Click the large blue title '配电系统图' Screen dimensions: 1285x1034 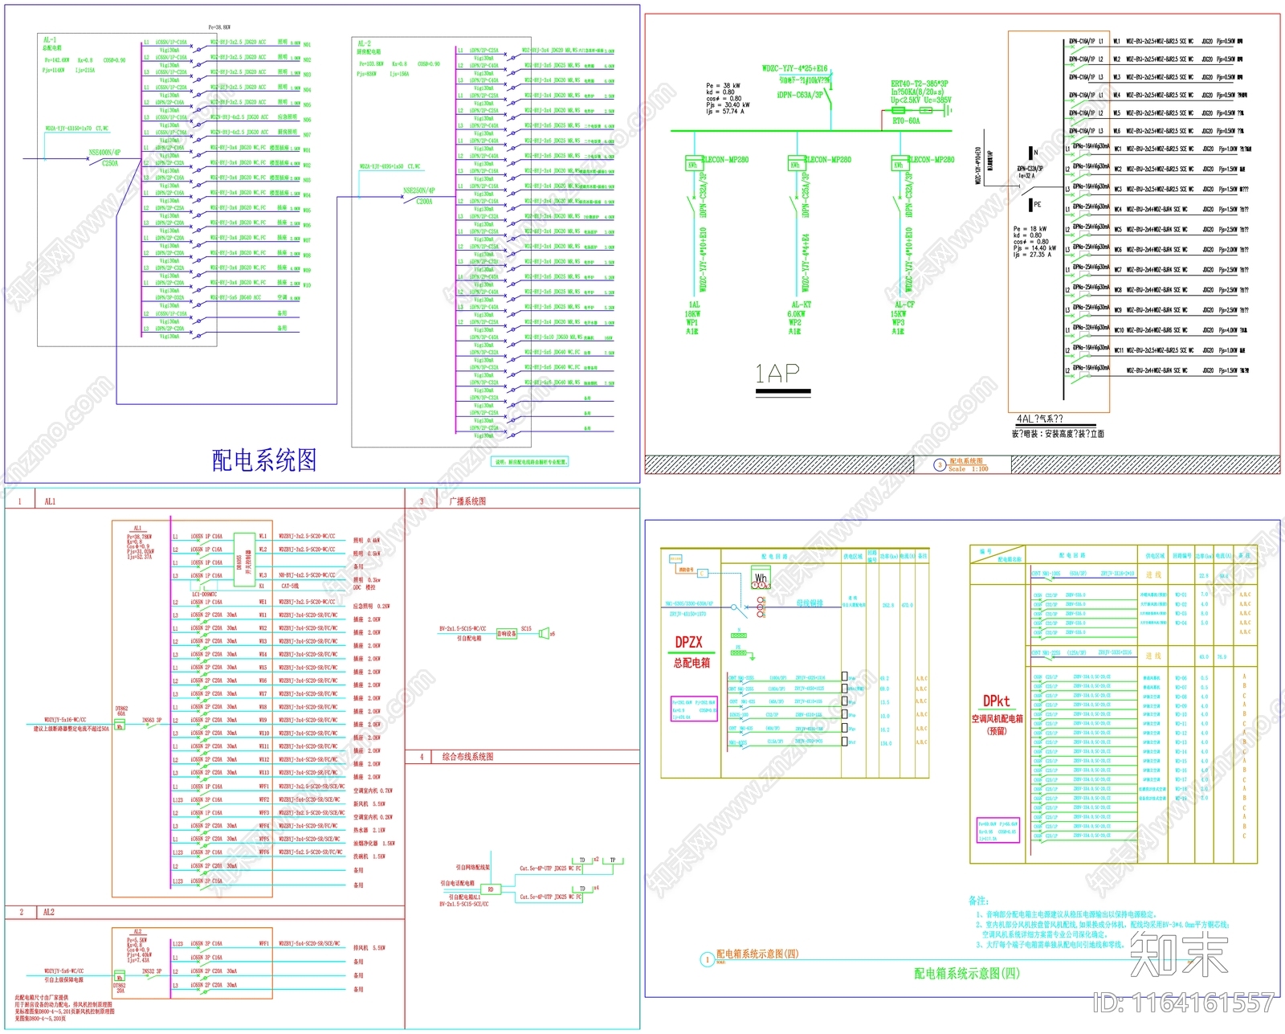[264, 460]
